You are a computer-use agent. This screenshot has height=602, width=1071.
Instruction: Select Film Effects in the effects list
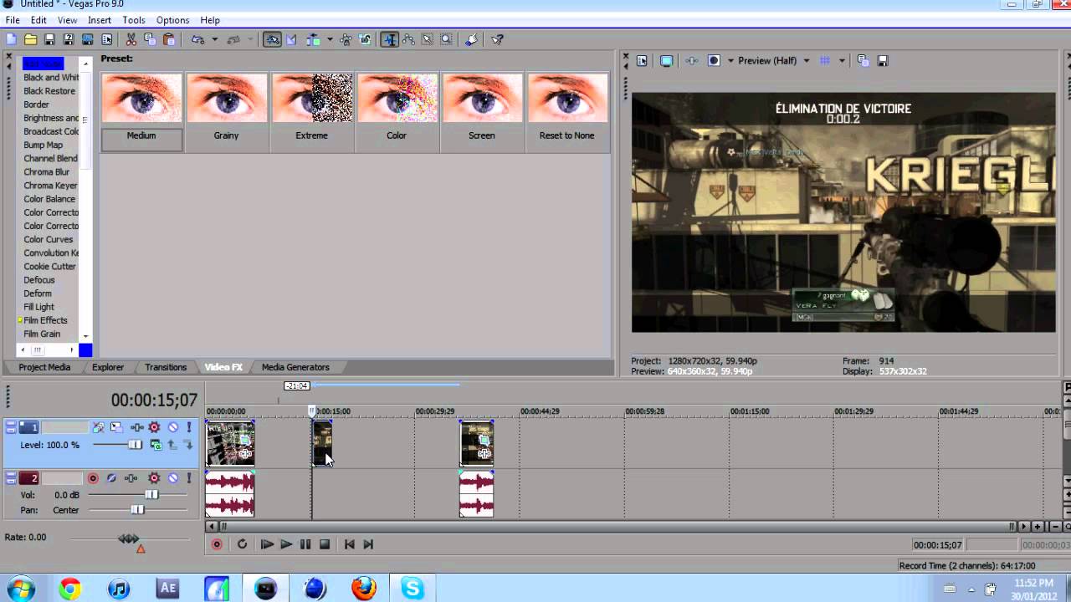(x=45, y=320)
